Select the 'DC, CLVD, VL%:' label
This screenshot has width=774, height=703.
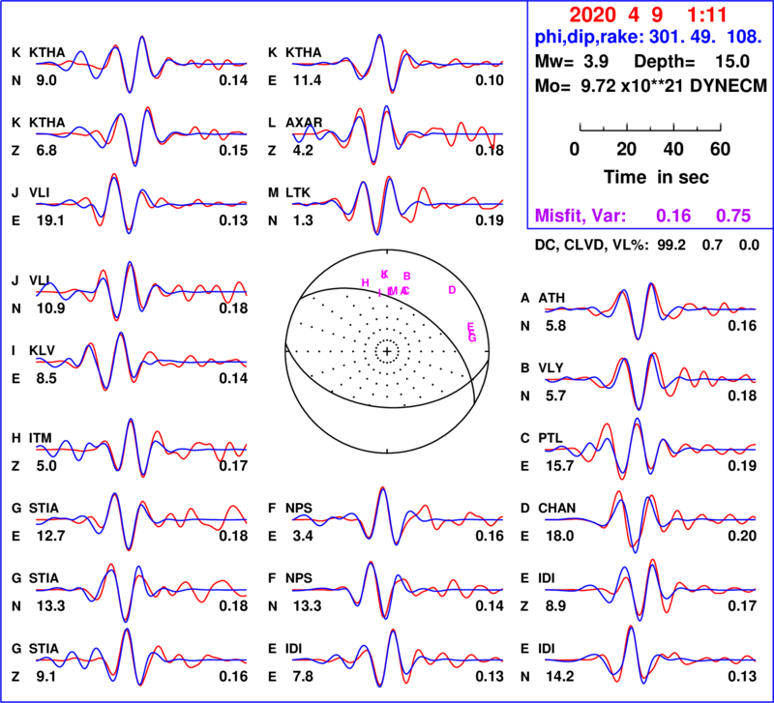click(x=592, y=246)
